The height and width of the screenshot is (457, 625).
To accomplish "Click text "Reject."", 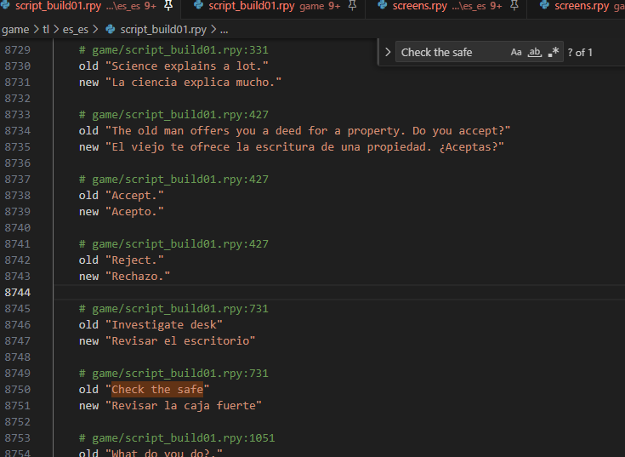I will 134,260.
